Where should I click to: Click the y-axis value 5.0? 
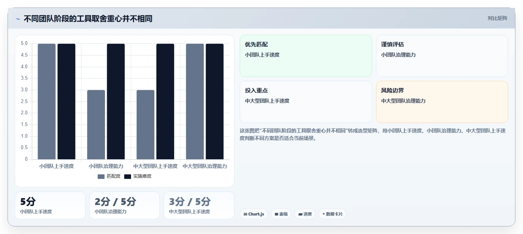(x=24, y=43)
